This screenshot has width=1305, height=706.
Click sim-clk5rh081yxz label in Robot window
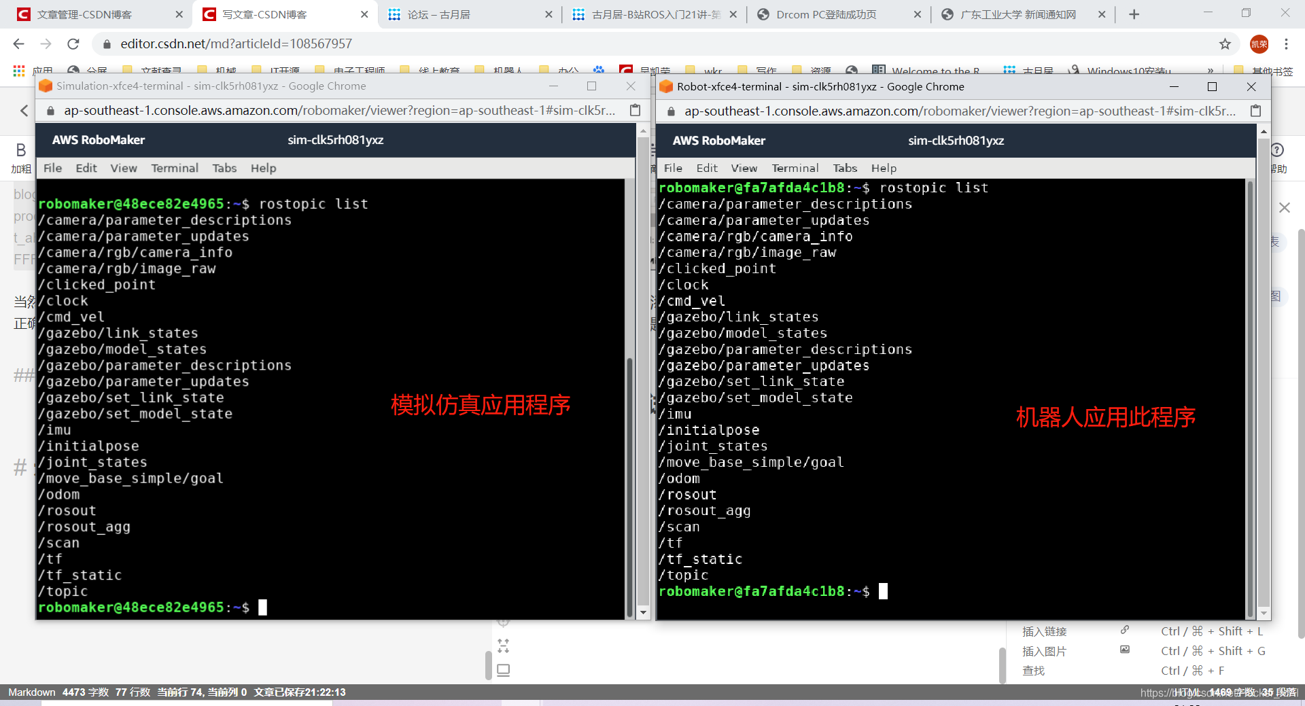click(x=956, y=141)
